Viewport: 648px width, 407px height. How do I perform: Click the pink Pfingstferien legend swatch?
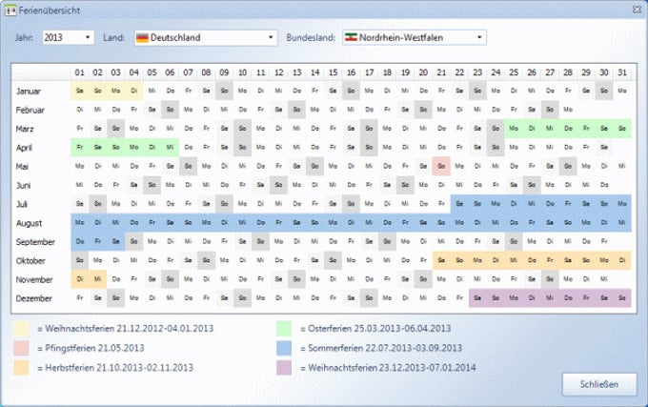point(21,348)
